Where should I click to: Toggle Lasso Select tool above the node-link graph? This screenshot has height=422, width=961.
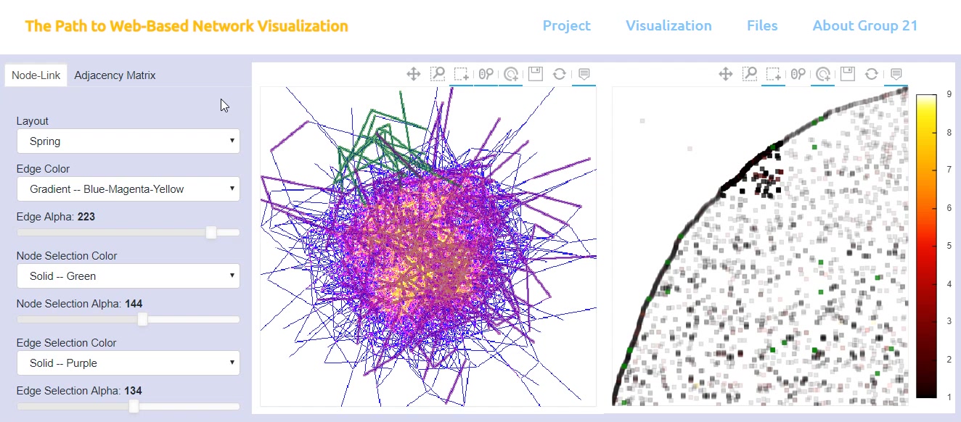[x=510, y=73]
